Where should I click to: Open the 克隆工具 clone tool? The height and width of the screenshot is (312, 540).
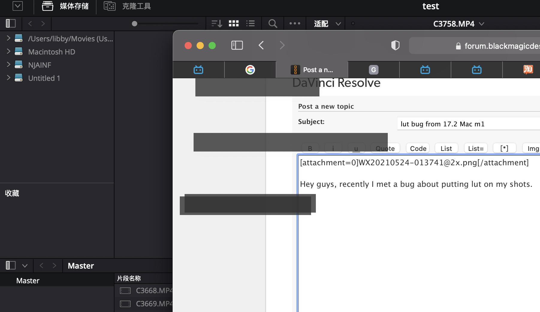(x=127, y=6)
